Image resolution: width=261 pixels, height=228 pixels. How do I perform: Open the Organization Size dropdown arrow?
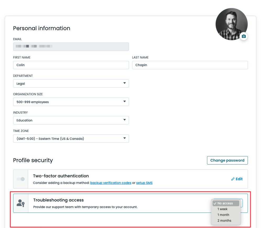click(x=124, y=102)
